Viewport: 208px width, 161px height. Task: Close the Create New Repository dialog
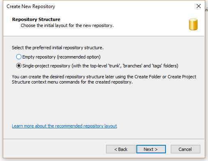(199, 6)
